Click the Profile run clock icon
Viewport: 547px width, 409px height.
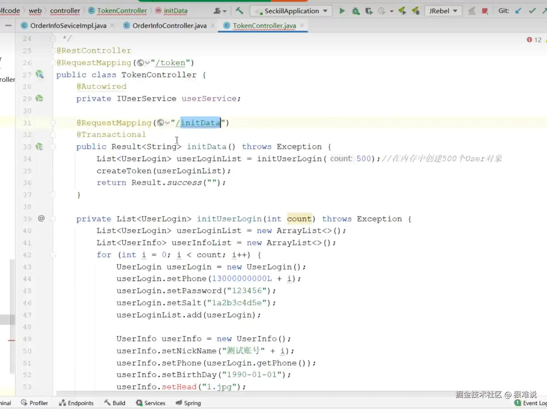[381, 11]
